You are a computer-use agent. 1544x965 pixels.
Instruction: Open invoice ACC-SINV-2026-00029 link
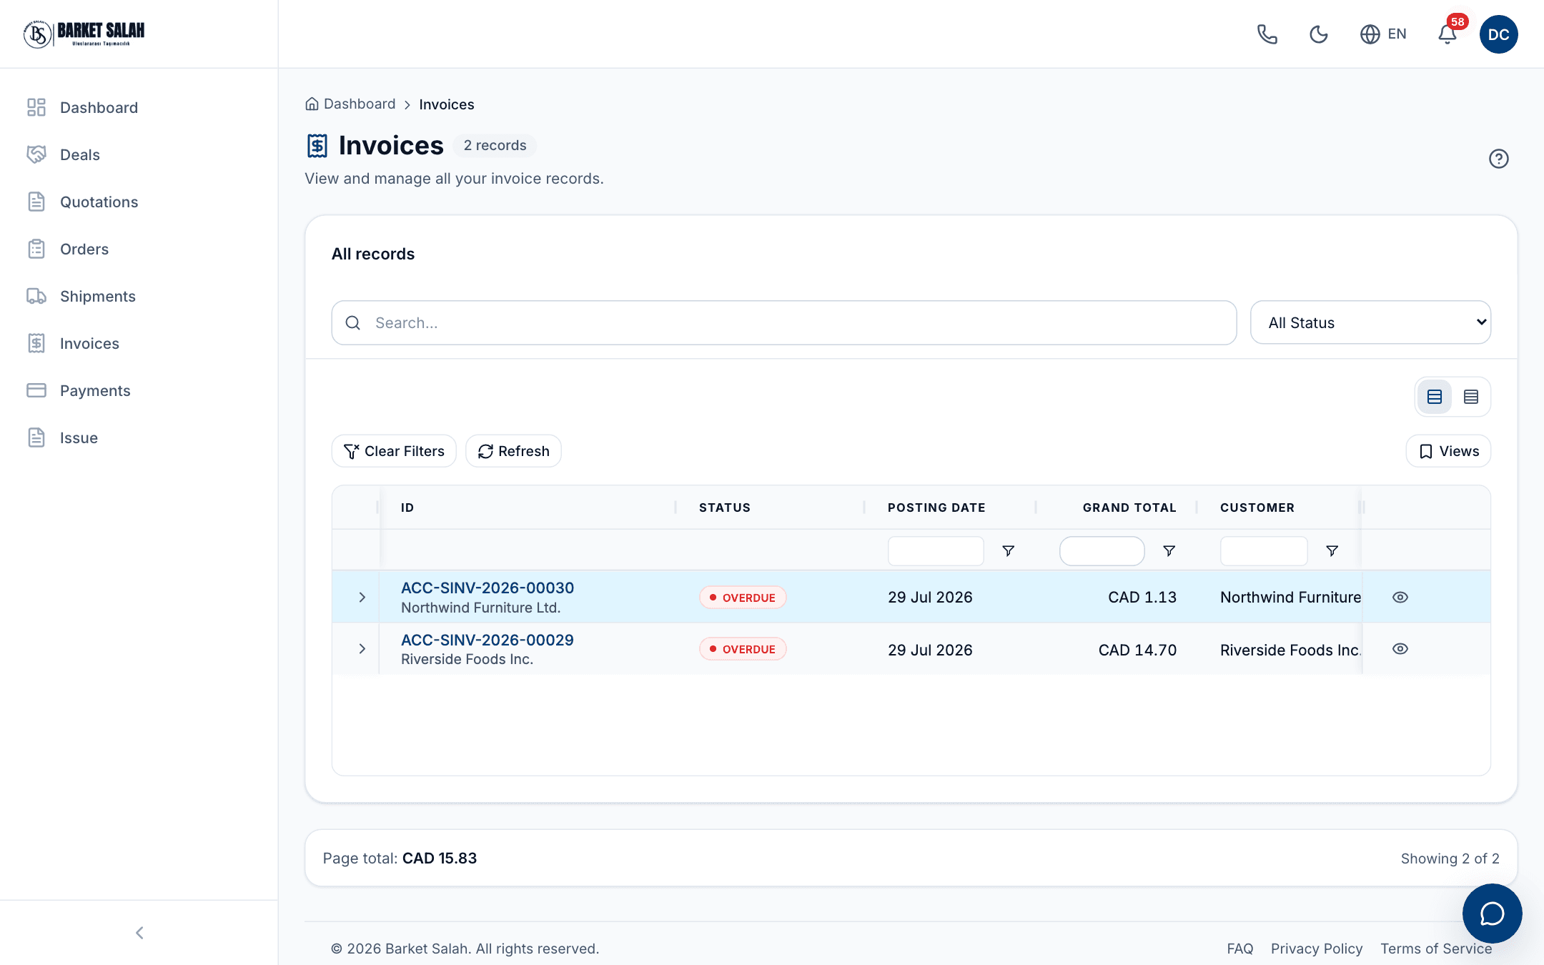487,640
